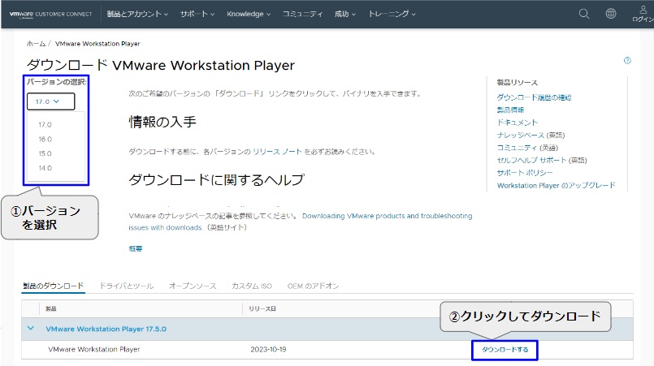Click the ダウンロードする link
The width and height of the screenshot is (654, 366).
(505, 350)
